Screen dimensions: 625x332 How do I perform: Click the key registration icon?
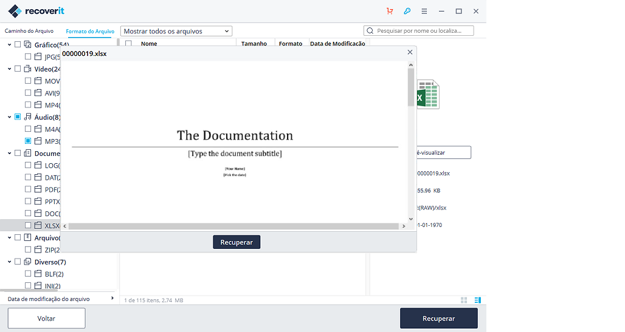tap(407, 11)
